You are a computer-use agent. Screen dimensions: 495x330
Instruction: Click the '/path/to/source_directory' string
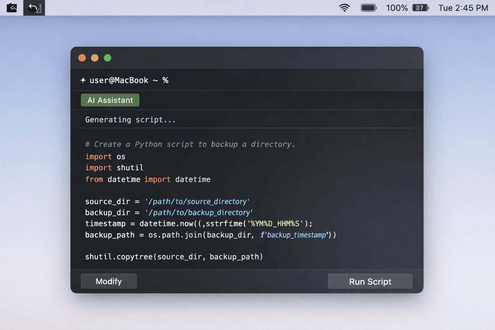click(197, 201)
